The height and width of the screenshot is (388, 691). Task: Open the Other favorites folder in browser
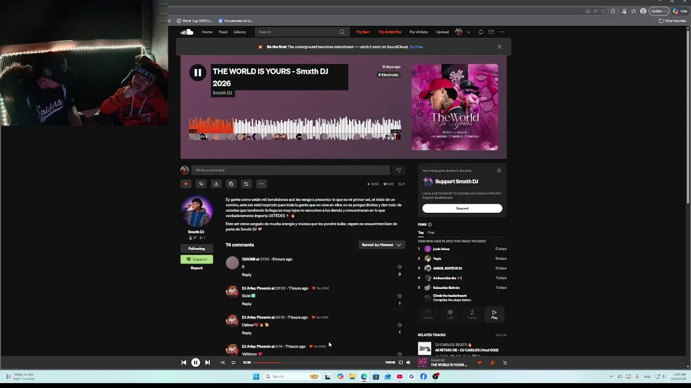click(673, 21)
